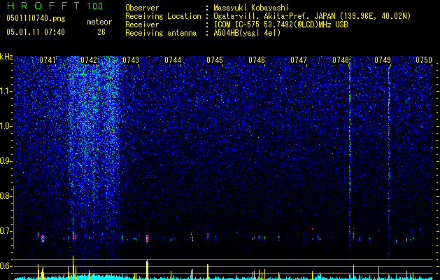This screenshot has width=440, height=280.
Task: Click the Receiving Location label
Action: coord(163,16)
